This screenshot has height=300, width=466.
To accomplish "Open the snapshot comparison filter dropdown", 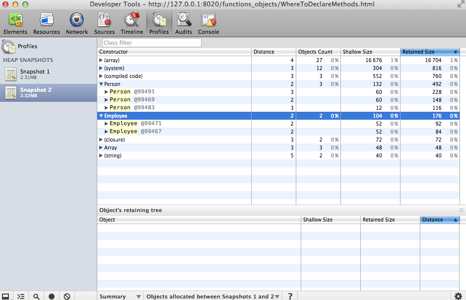I will [213, 296].
